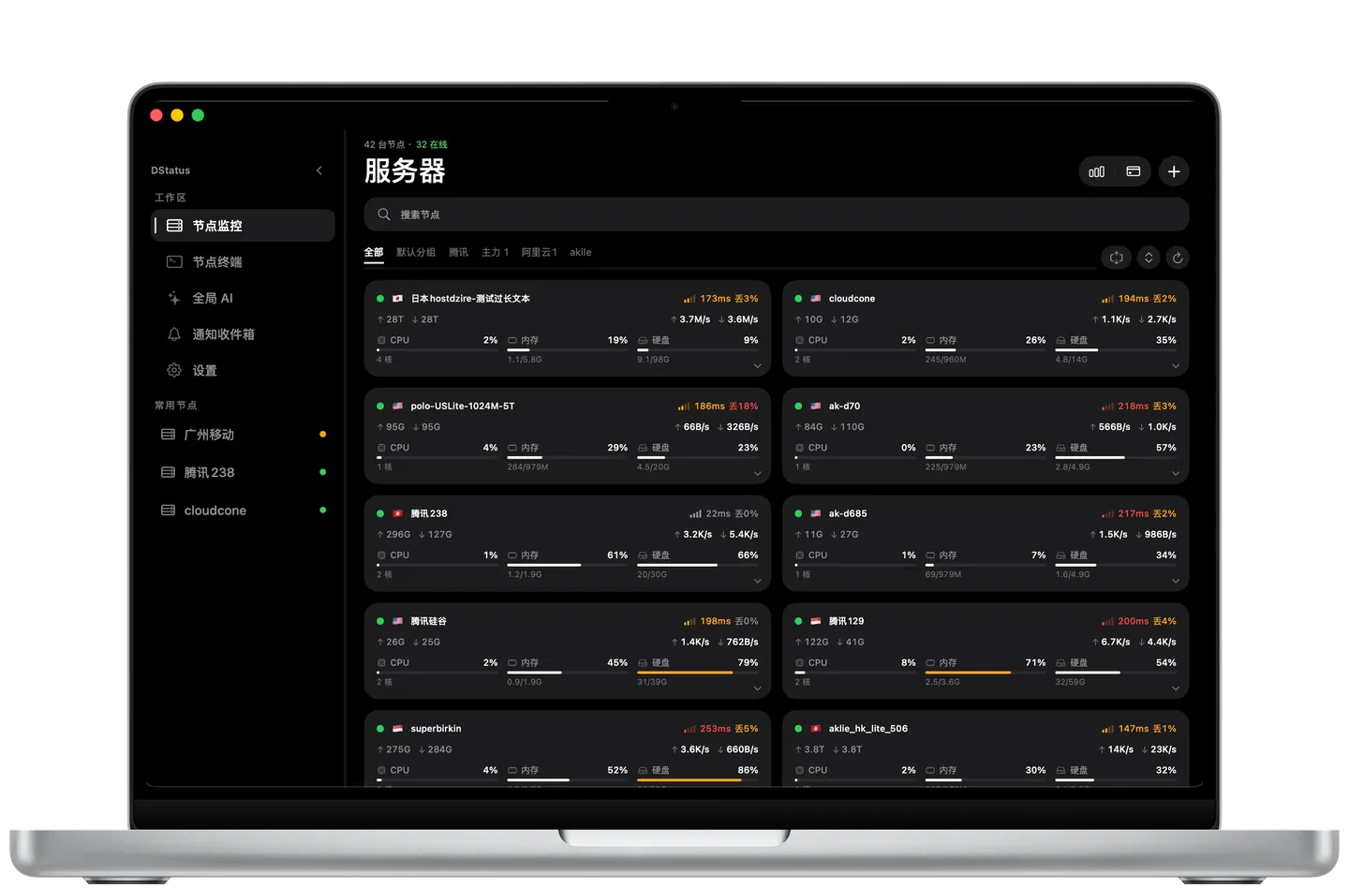Expand the 腾讯硅谷 server card
The width and height of the screenshot is (1349, 888).
pos(758,688)
